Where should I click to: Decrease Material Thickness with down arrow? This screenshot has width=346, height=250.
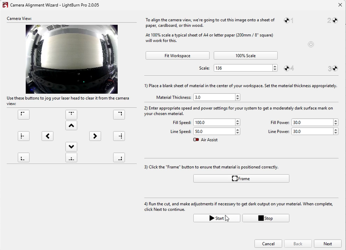point(237,99)
